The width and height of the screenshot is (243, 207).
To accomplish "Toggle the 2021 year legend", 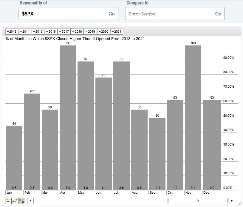I will point(116,31).
